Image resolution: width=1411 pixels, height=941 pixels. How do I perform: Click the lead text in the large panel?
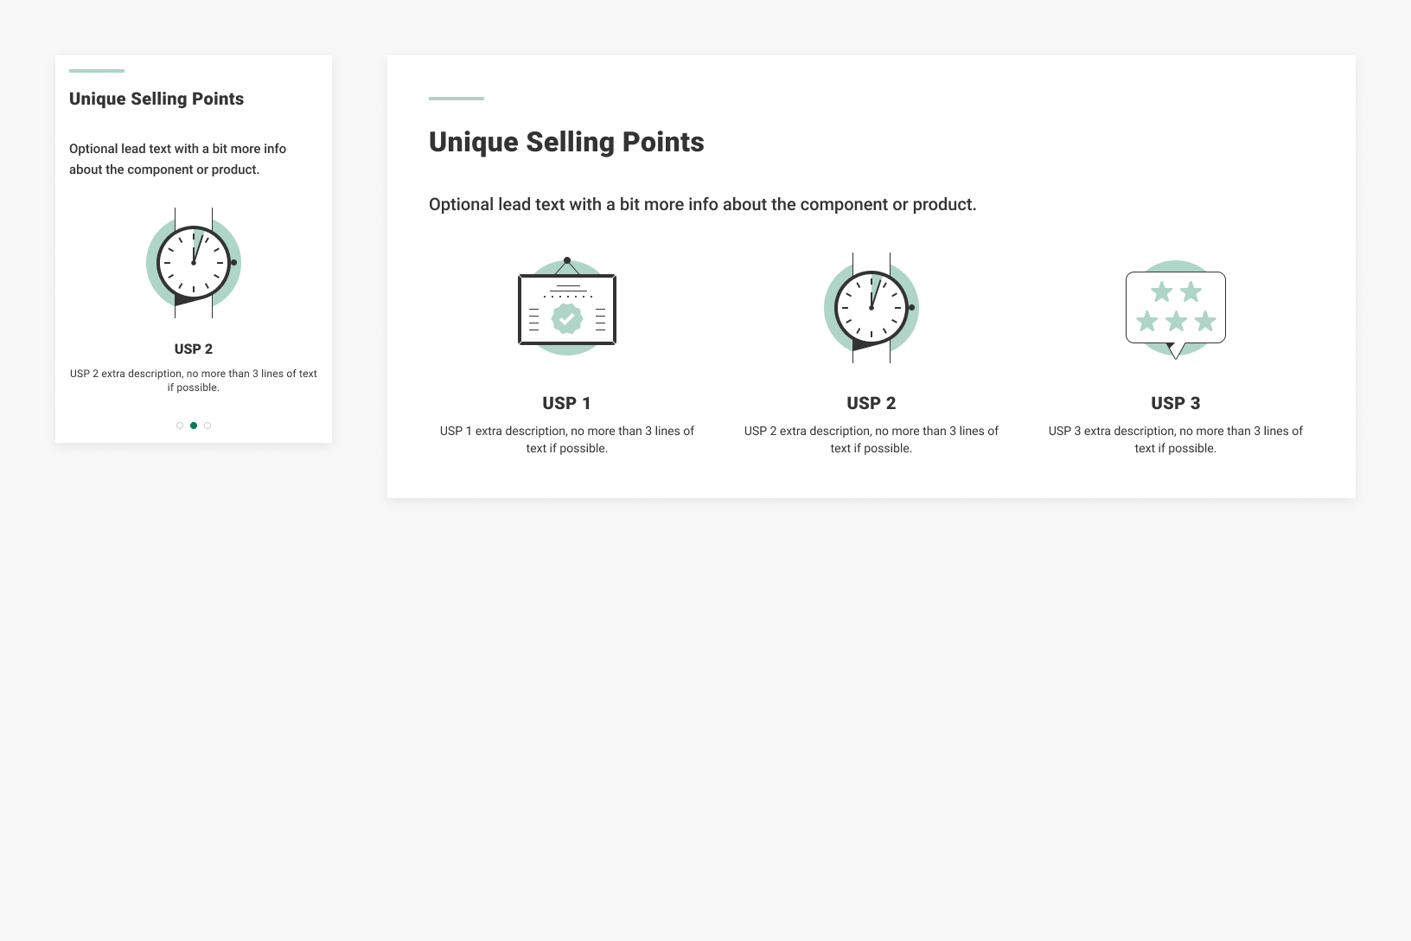tap(703, 204)
